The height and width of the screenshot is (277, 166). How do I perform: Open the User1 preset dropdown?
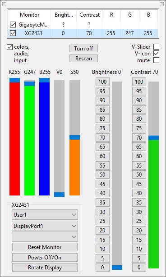coord(45,215)
